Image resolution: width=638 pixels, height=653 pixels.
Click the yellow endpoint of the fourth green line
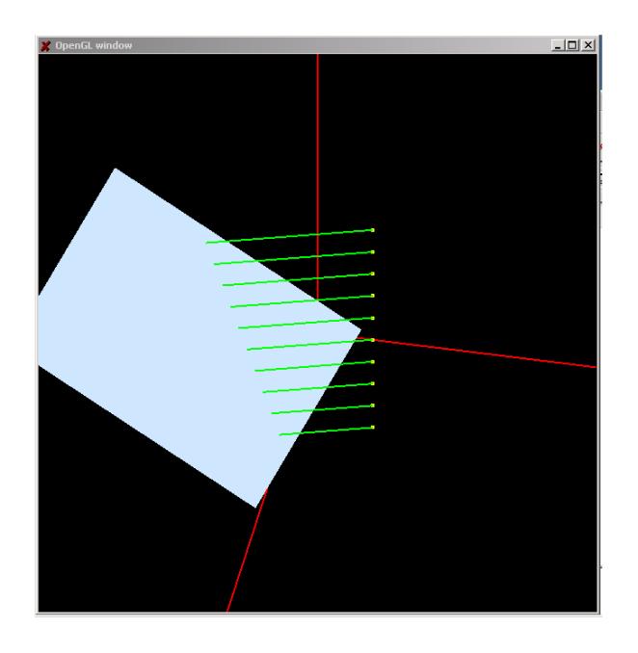pos(373,296)
